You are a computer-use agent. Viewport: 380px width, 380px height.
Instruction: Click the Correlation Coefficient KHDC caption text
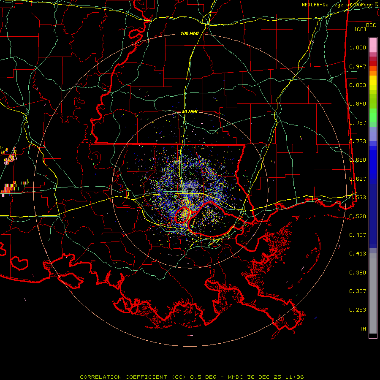coord(192,377)
